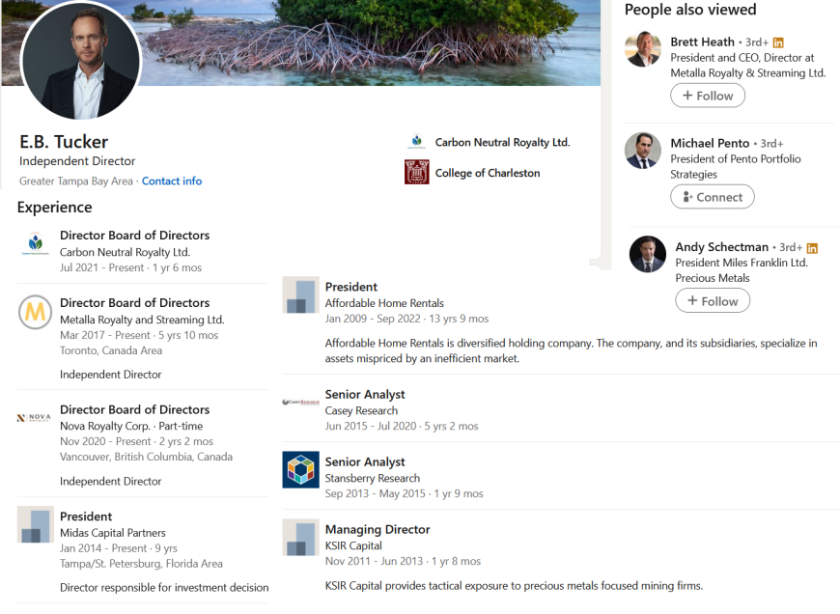The width and height of the screenshot is (840, 614).
Task: Open Michael Pento's profile picture
Action: [x=643, y=151]
